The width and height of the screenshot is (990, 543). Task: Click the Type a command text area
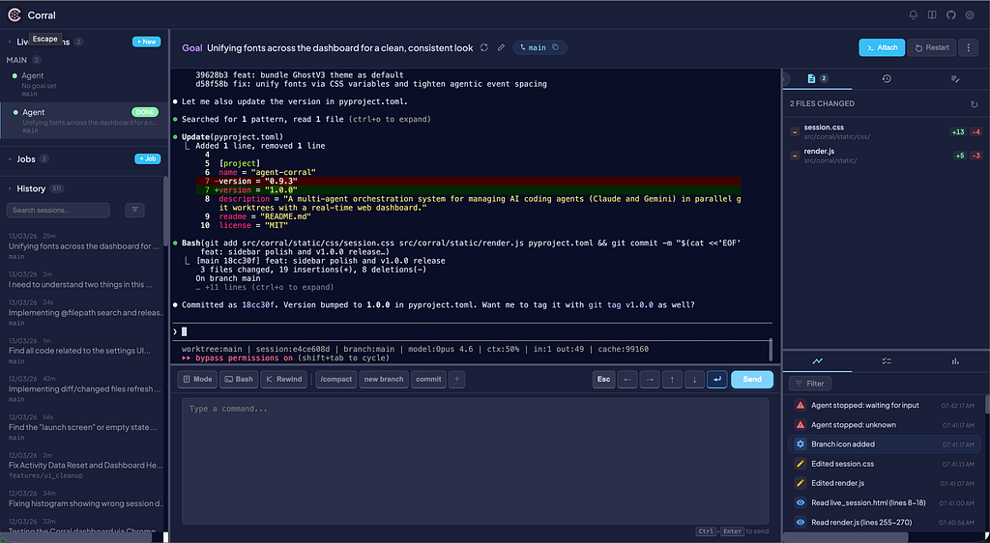coord(476,460)
